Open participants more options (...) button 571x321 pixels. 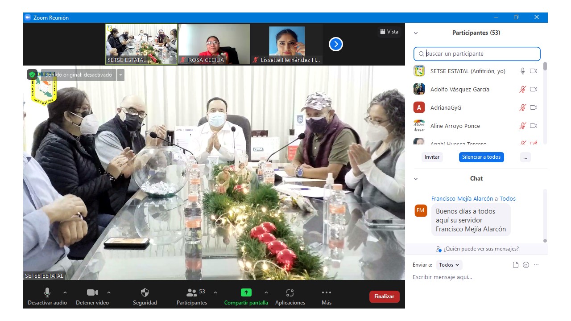[x=525, y=157]
